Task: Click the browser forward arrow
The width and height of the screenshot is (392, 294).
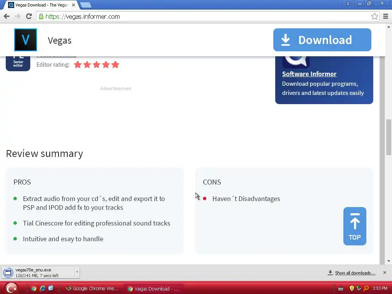Action: [x=18, y=16]
